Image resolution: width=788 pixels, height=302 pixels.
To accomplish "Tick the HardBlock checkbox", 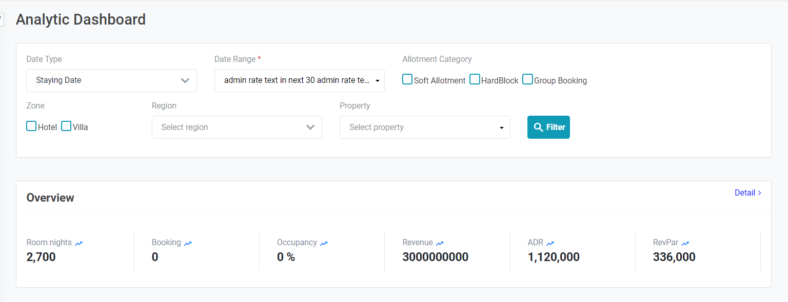I will pyautogui.click(x=475, y=79).
